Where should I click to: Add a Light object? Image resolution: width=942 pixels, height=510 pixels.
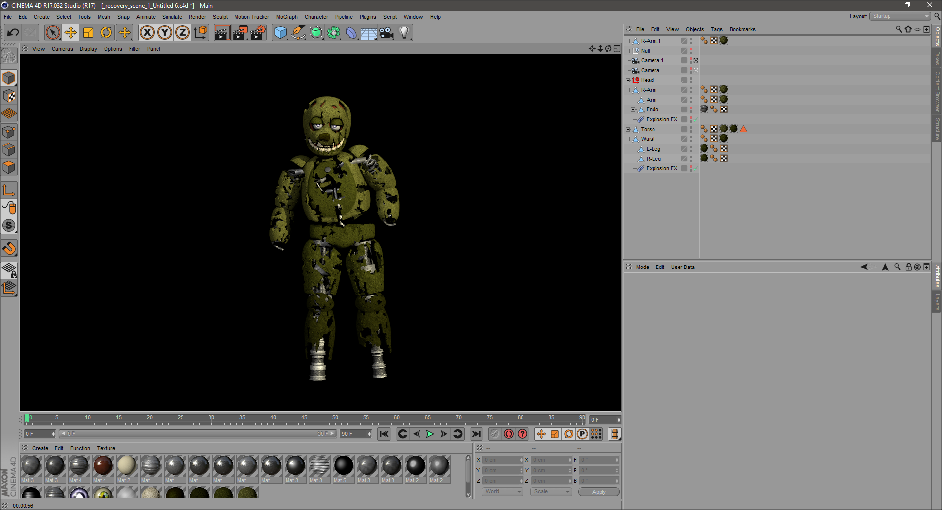pos(404,33)
